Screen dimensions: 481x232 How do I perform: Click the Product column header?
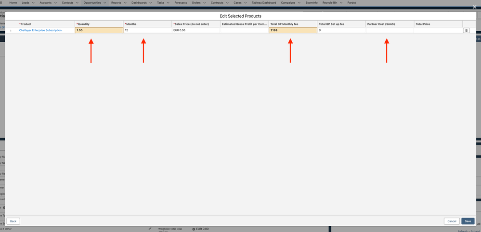click(x=46, y=24)
